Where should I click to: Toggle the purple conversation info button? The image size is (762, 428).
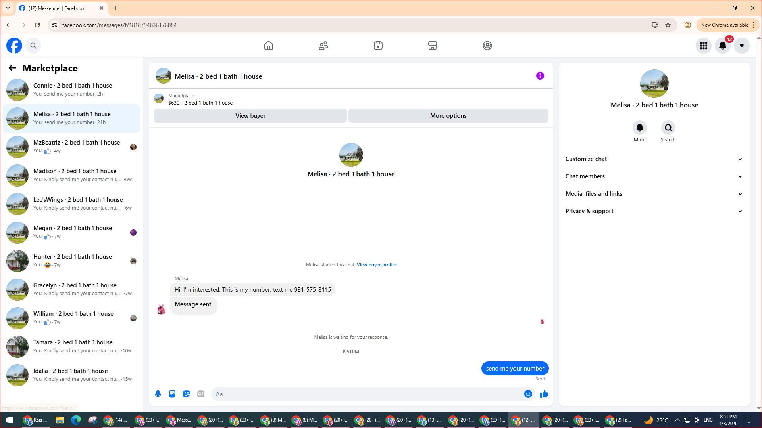click(x=540, y=76)
